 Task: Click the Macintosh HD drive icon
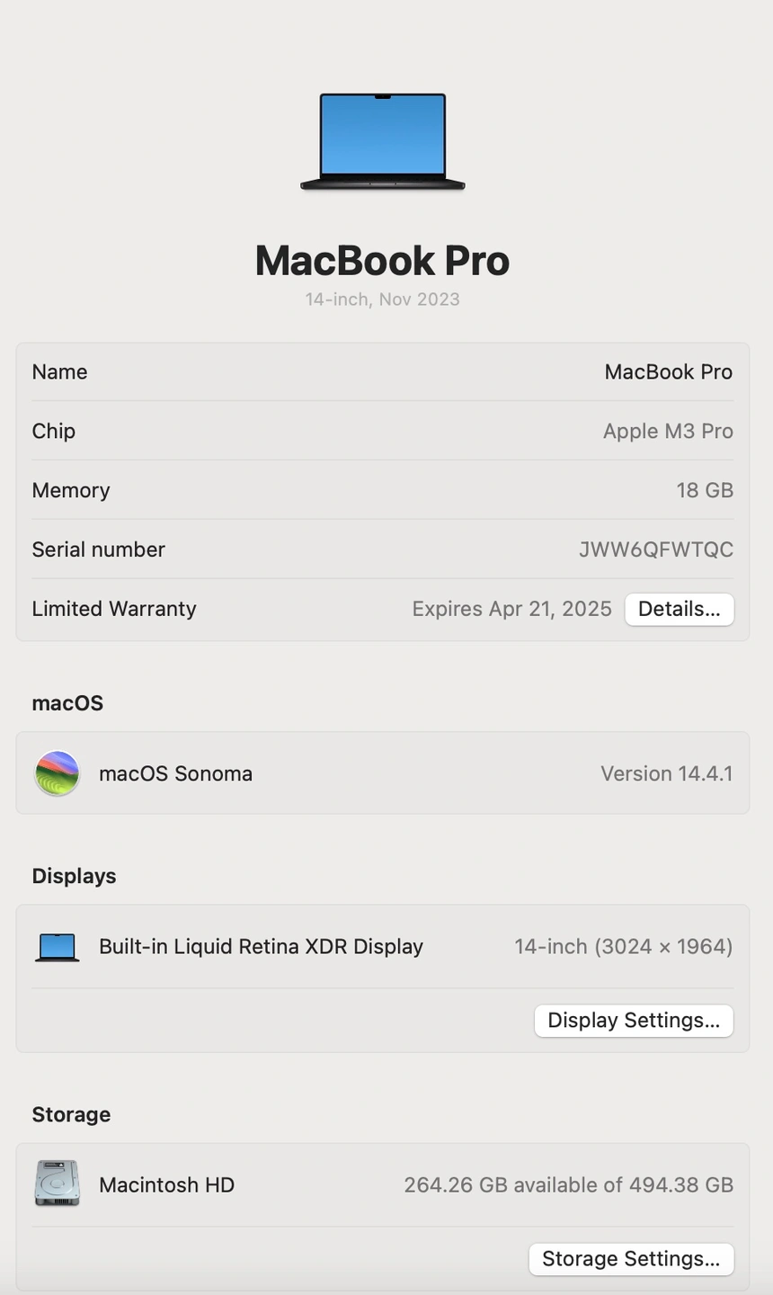tap(57, 1183)
